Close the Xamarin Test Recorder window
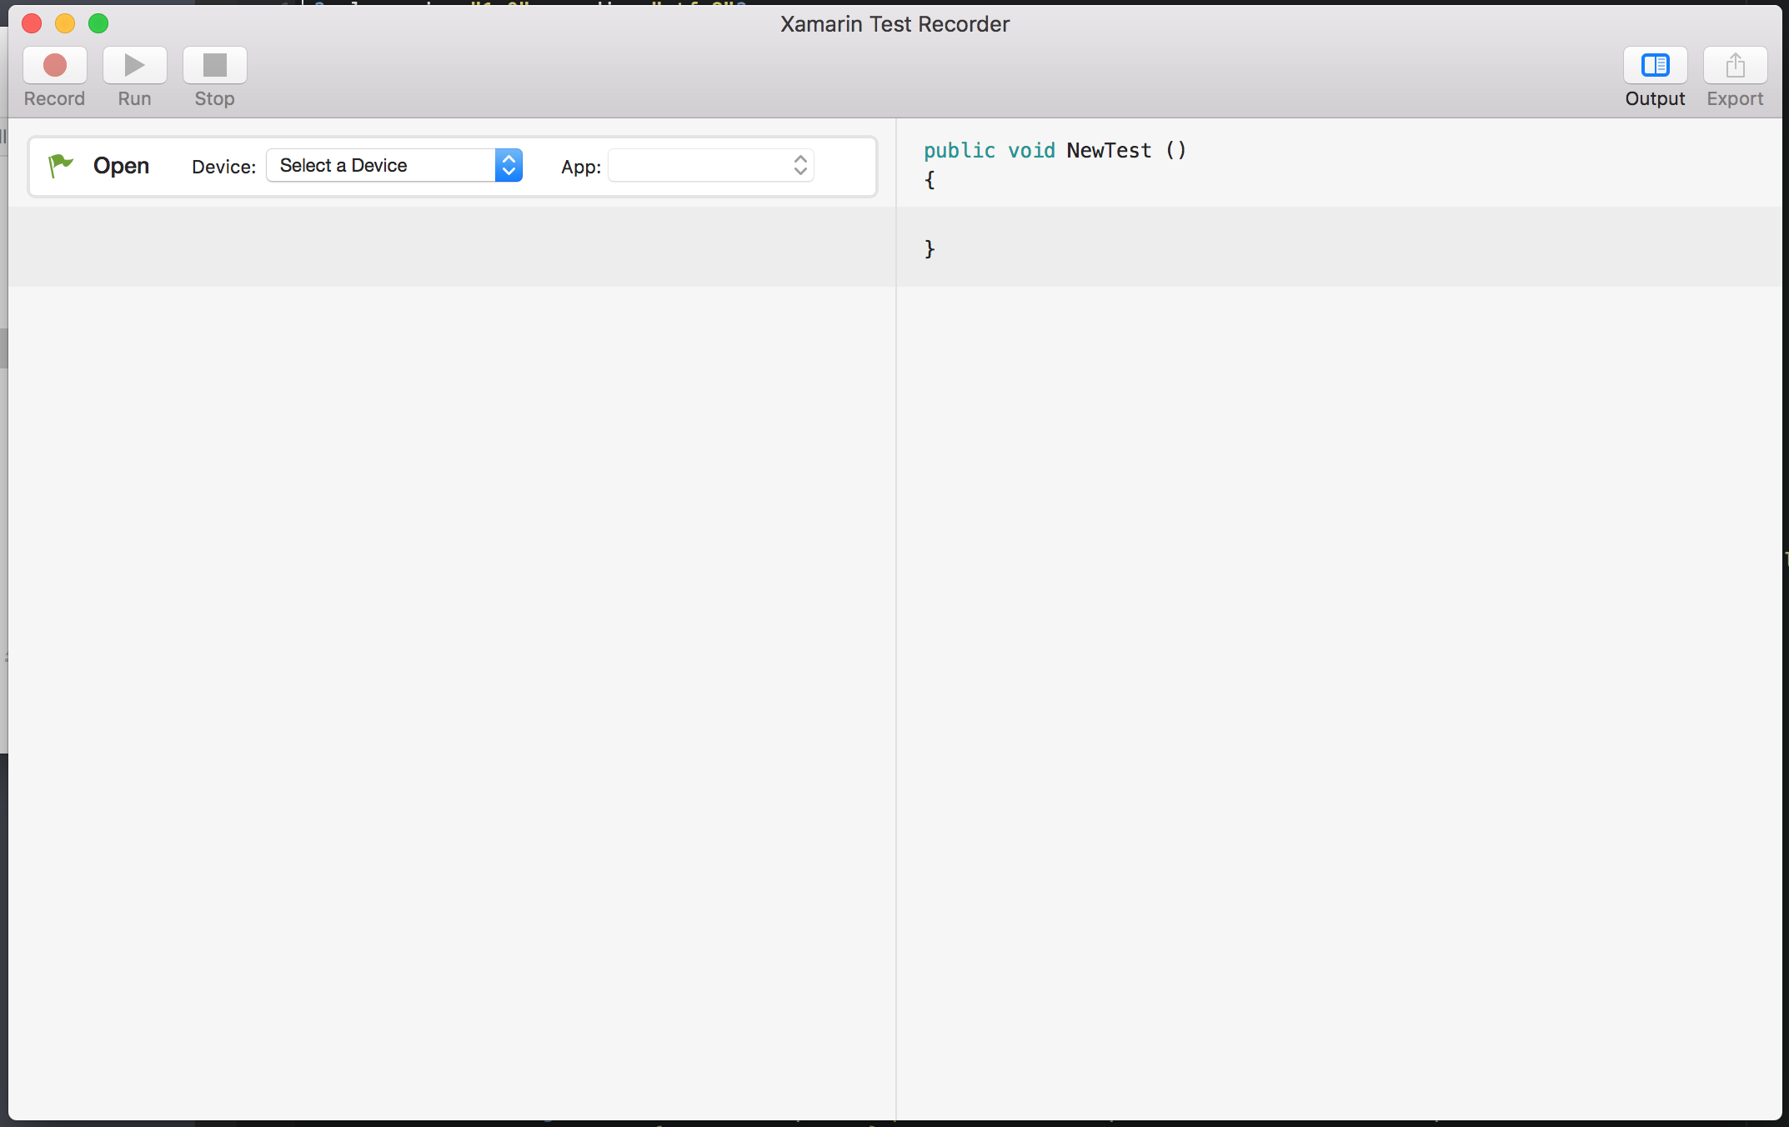The width and height of the screenshot is (1789, 1127). coord(32,23)
